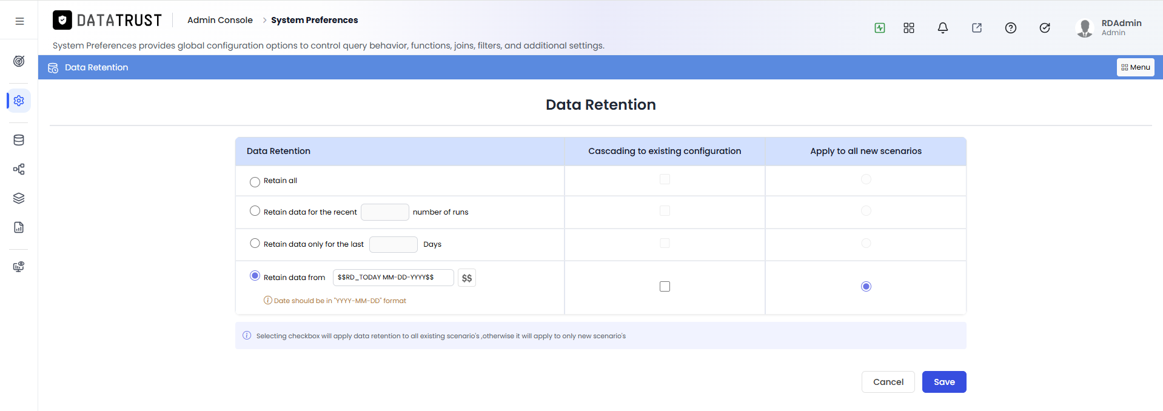
Task: Check cascading checkbox in Retain all row
Action: 665,179
